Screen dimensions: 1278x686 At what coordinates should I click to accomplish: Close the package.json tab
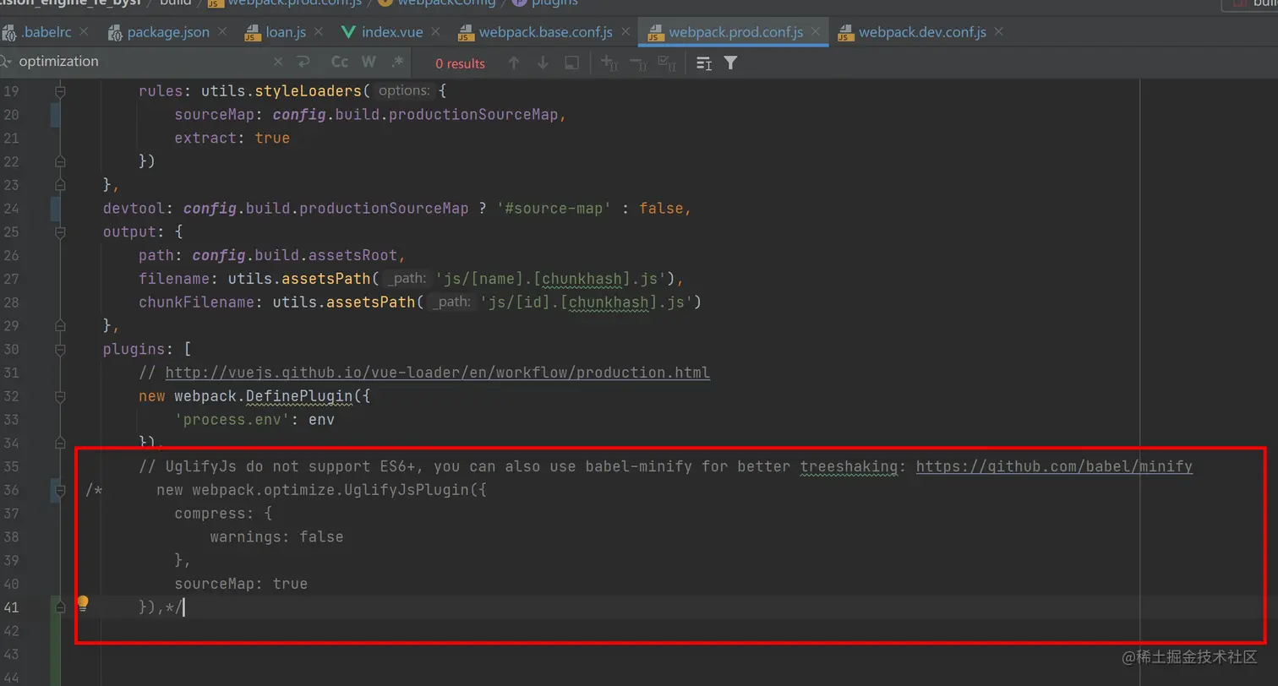(x=222, y=31)
